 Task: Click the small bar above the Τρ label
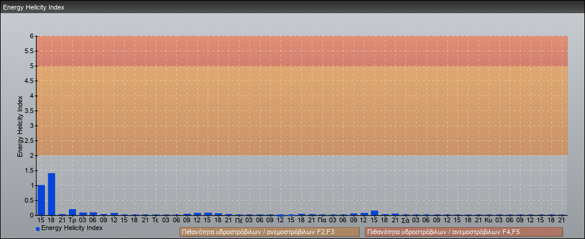click(x=72, y=212)
